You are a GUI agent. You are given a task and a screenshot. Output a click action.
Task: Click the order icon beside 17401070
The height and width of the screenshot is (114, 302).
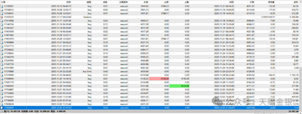click(x=2, y=39)
